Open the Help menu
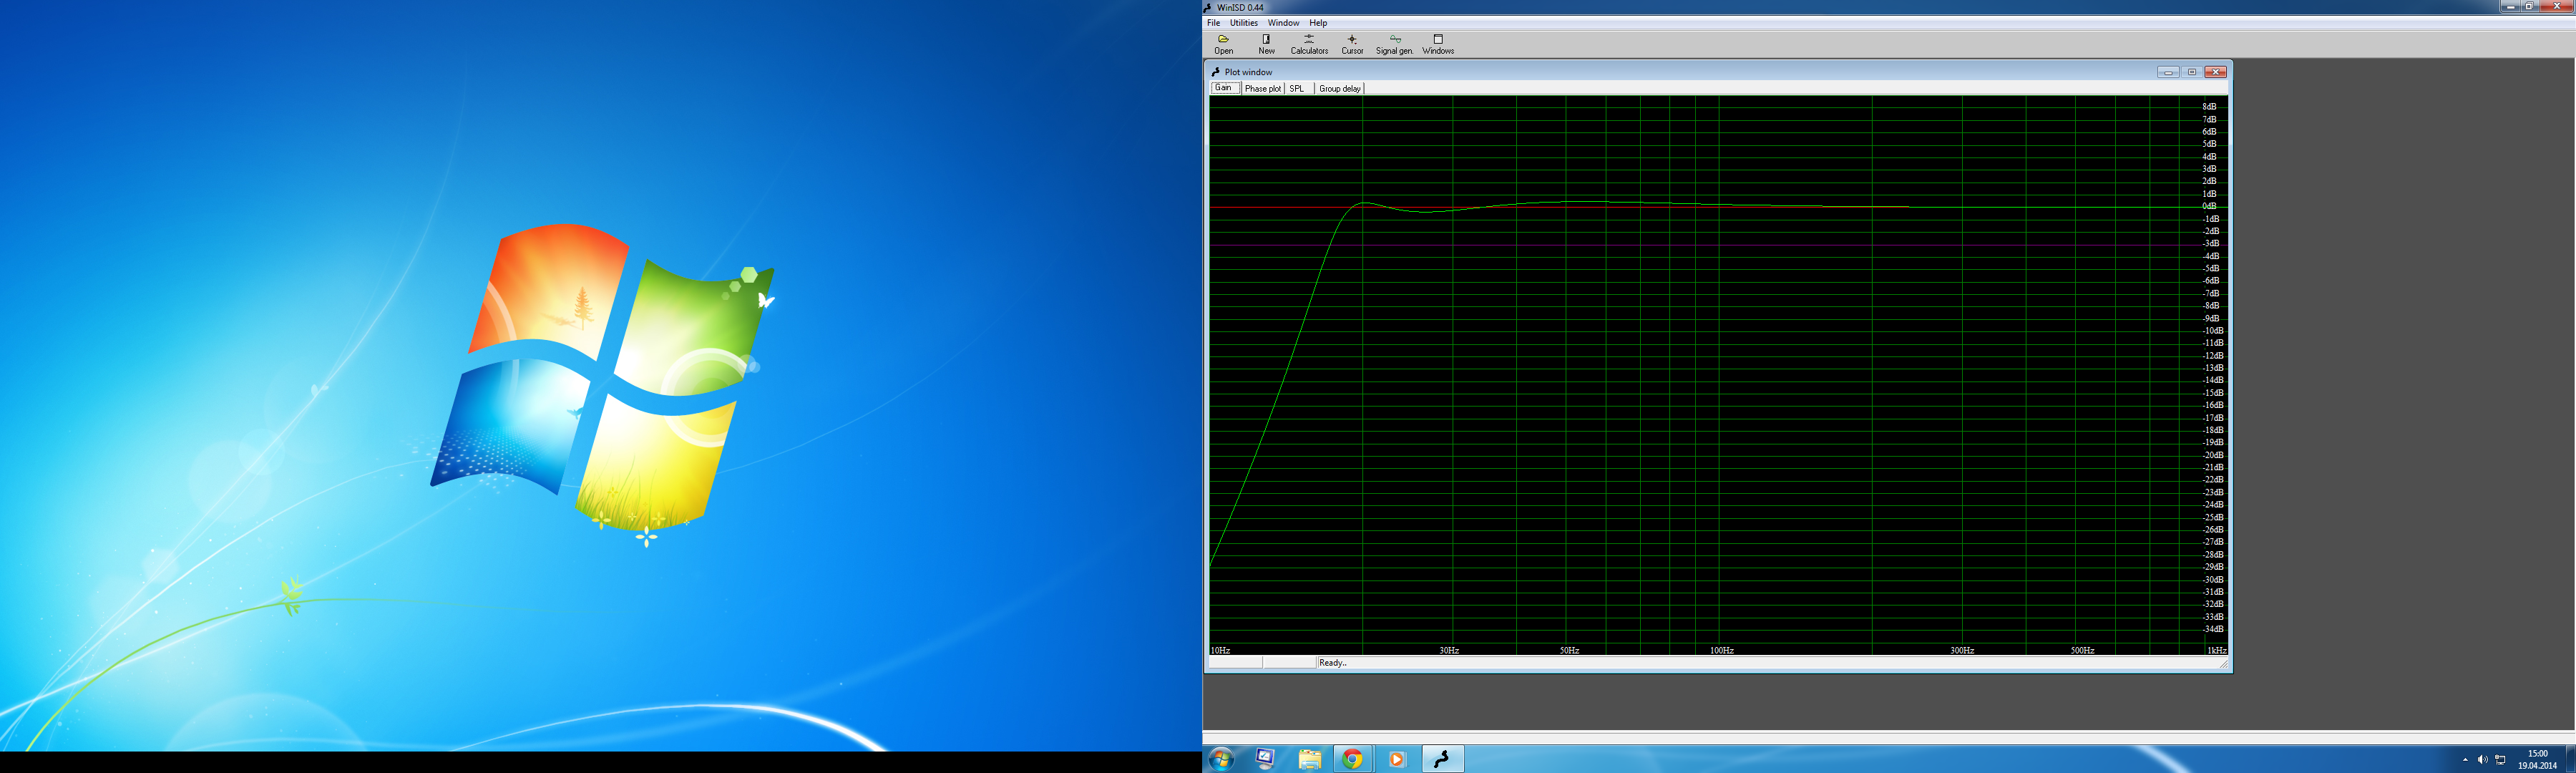The height and width of the screenshot is (773, 2576). pos(1318,23)
